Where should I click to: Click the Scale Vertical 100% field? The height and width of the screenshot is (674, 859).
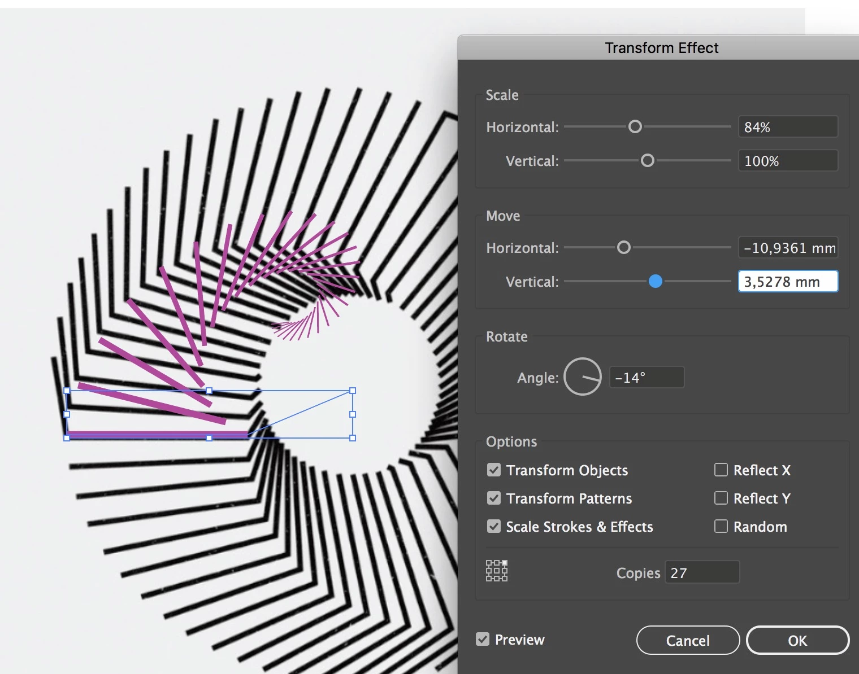click(788, 161)
